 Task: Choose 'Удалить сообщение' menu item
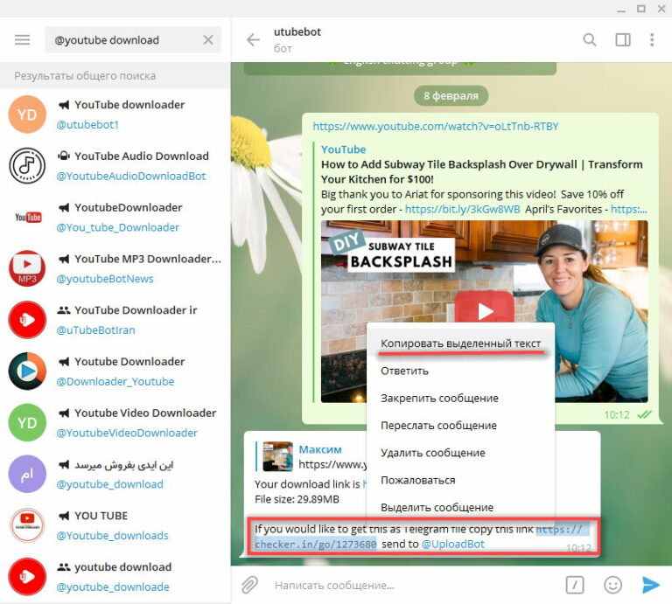tap(461, 453)
